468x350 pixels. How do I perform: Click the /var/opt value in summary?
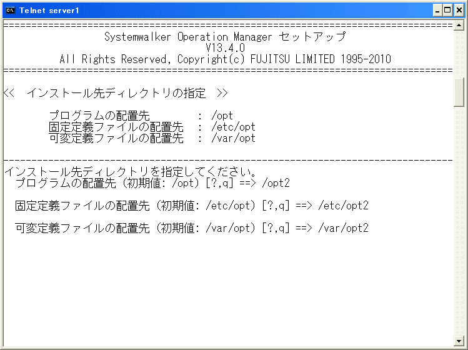[233, 138]
